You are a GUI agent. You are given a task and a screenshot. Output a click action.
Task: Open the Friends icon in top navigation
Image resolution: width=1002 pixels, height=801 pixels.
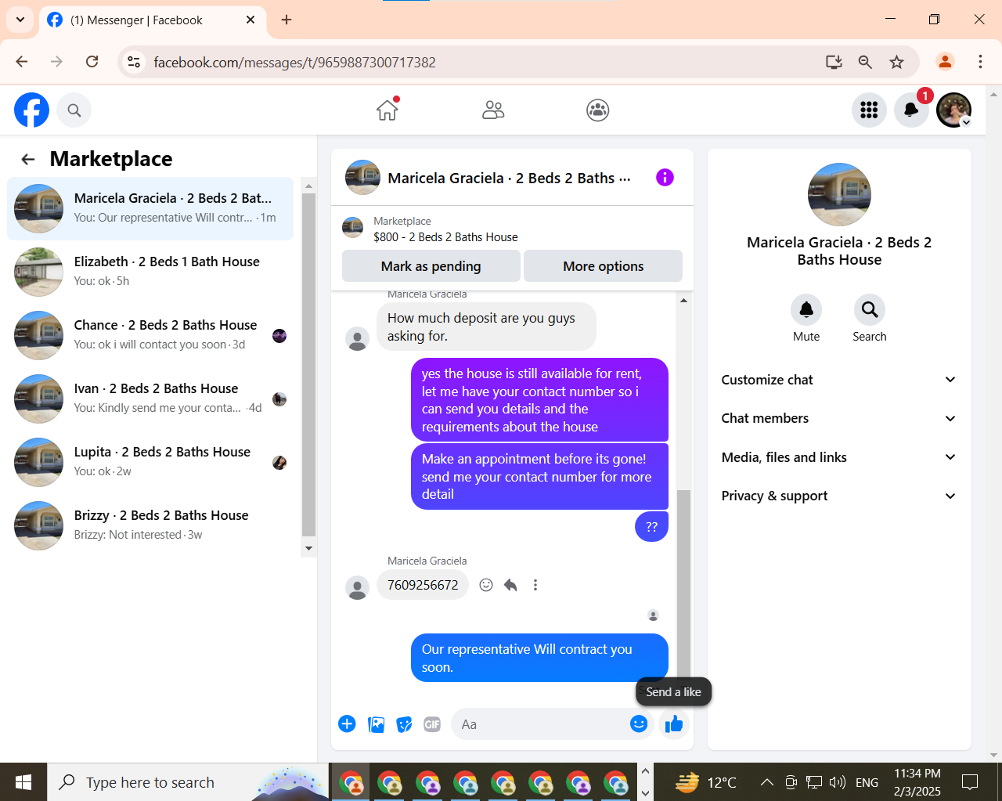(x=493, y=110)
